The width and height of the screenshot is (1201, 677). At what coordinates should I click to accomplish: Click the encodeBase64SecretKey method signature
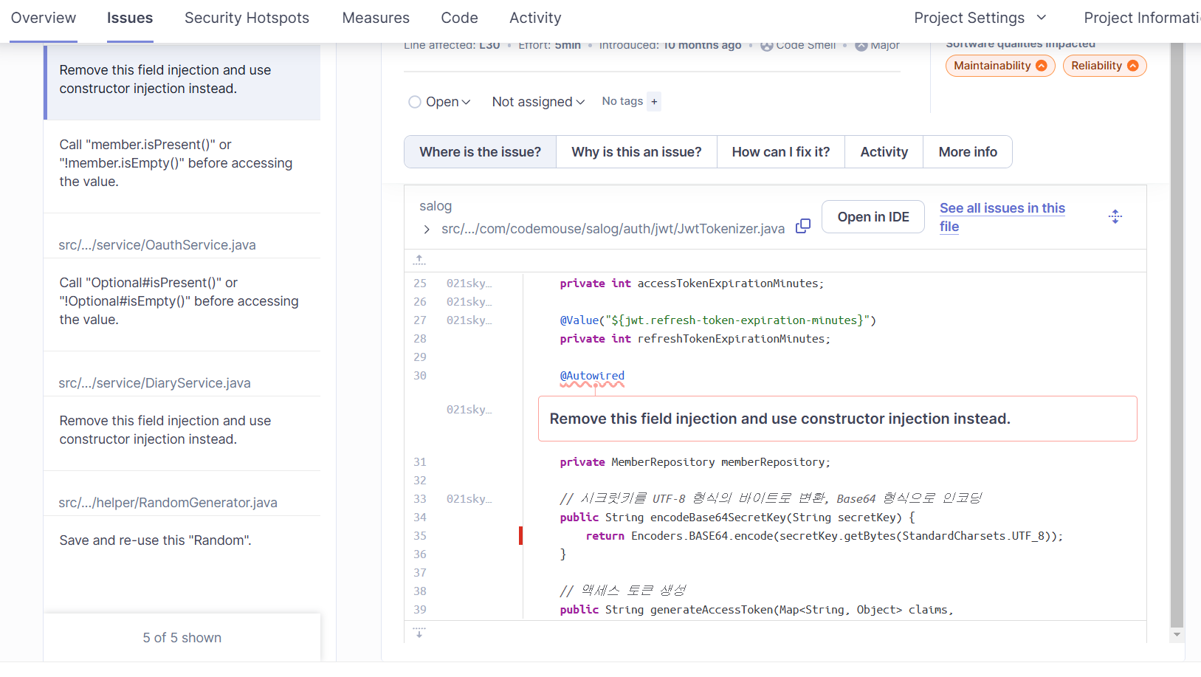coord(737,518)
